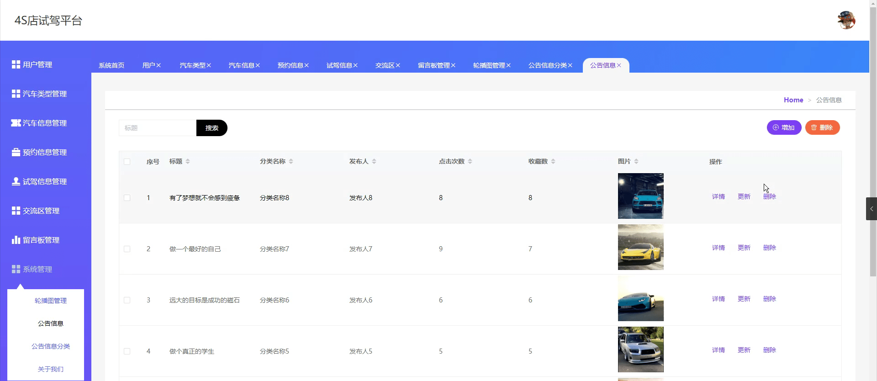Click 详情 for row 2
The height and width of the screenshot is (381, 877).
coord(719,248)
